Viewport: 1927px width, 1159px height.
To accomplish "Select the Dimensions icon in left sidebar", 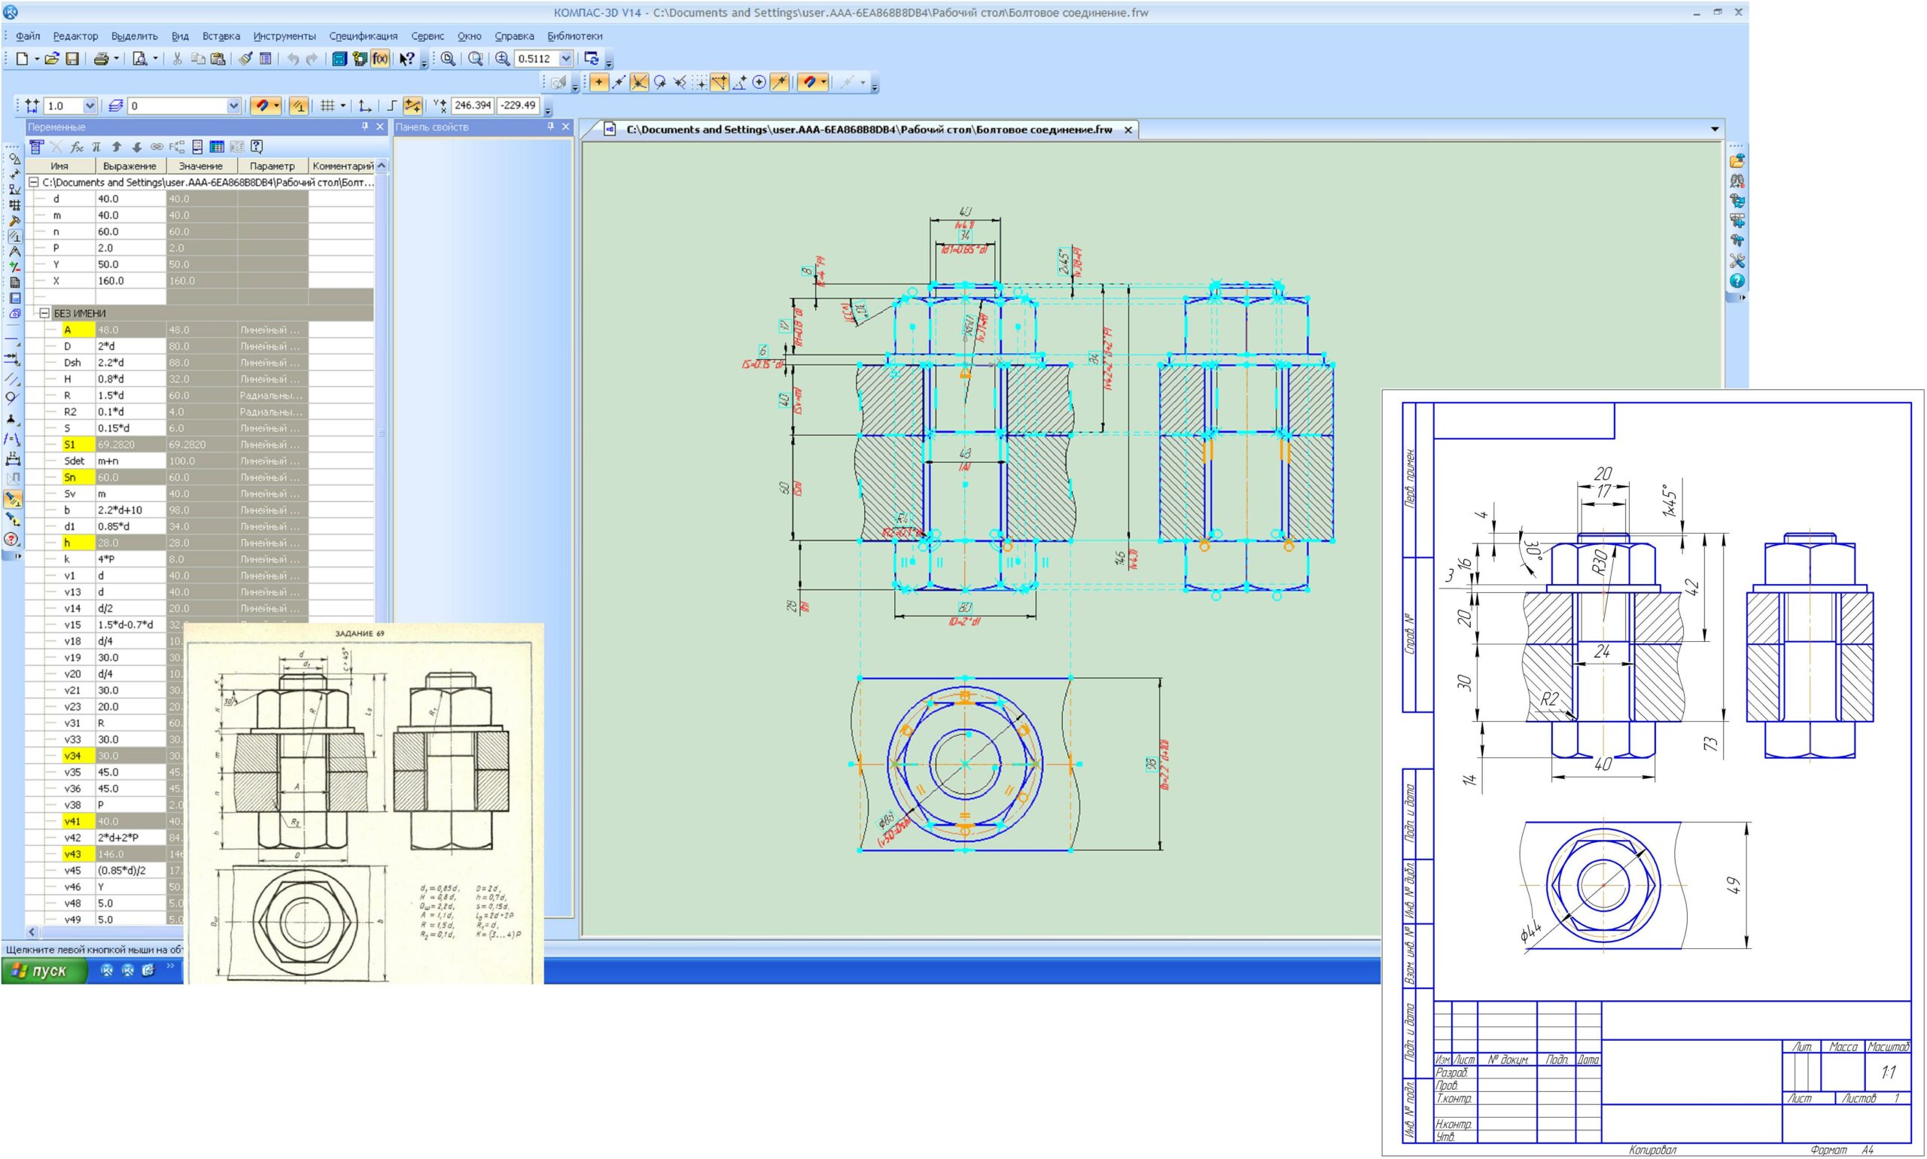I will tap(14, 174).
